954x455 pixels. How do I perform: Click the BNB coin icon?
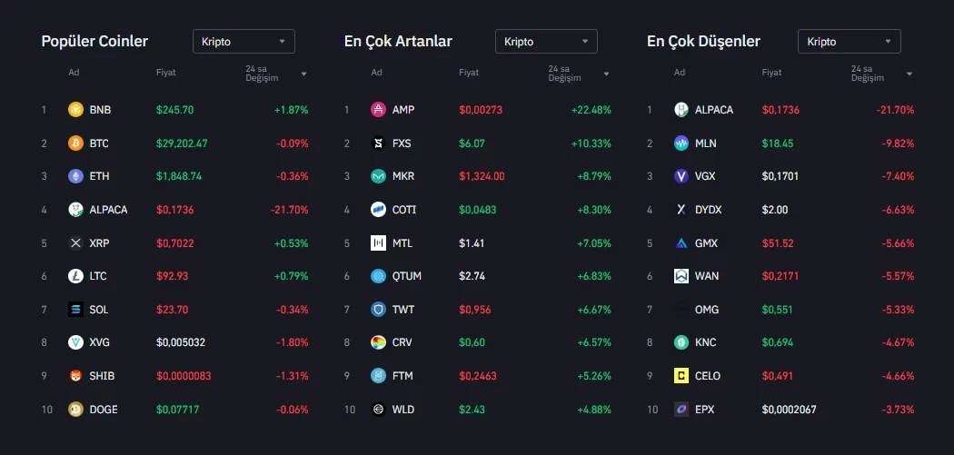click(75, 110)
